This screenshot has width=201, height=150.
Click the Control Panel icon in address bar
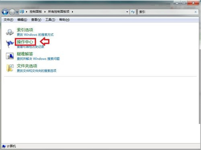point(22,12)
